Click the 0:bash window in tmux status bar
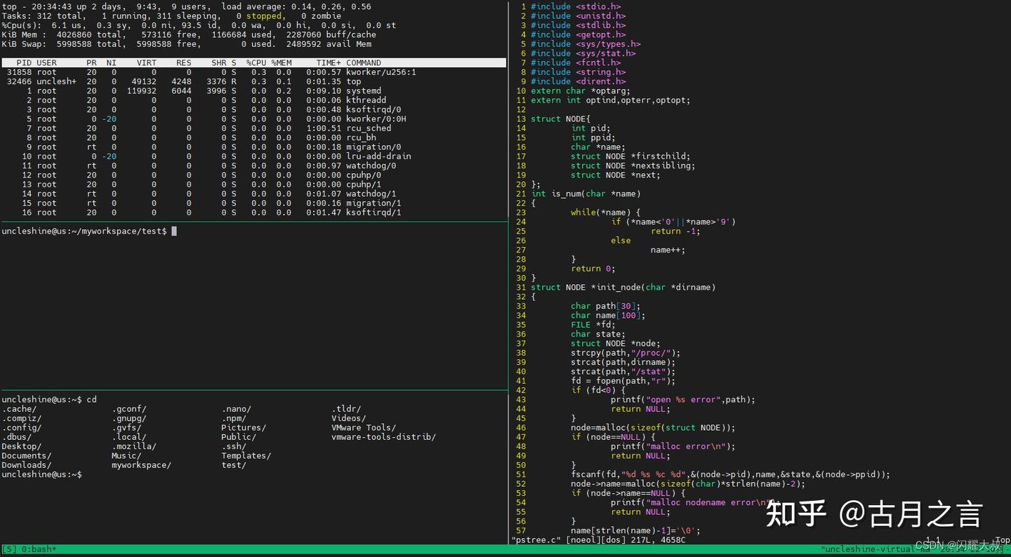Screen dimensions: 1011x557 click(40, 549)
